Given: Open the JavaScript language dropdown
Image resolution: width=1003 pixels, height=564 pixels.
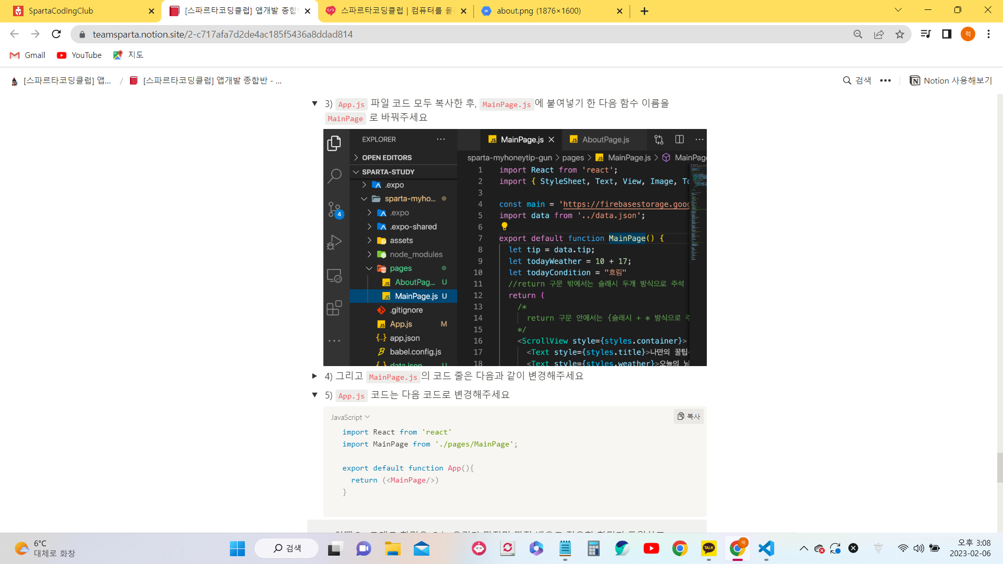Looking at the screenshot, I should 351,417.
